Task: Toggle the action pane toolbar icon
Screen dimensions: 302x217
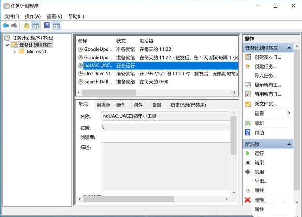Action: (x=56, y=26)
